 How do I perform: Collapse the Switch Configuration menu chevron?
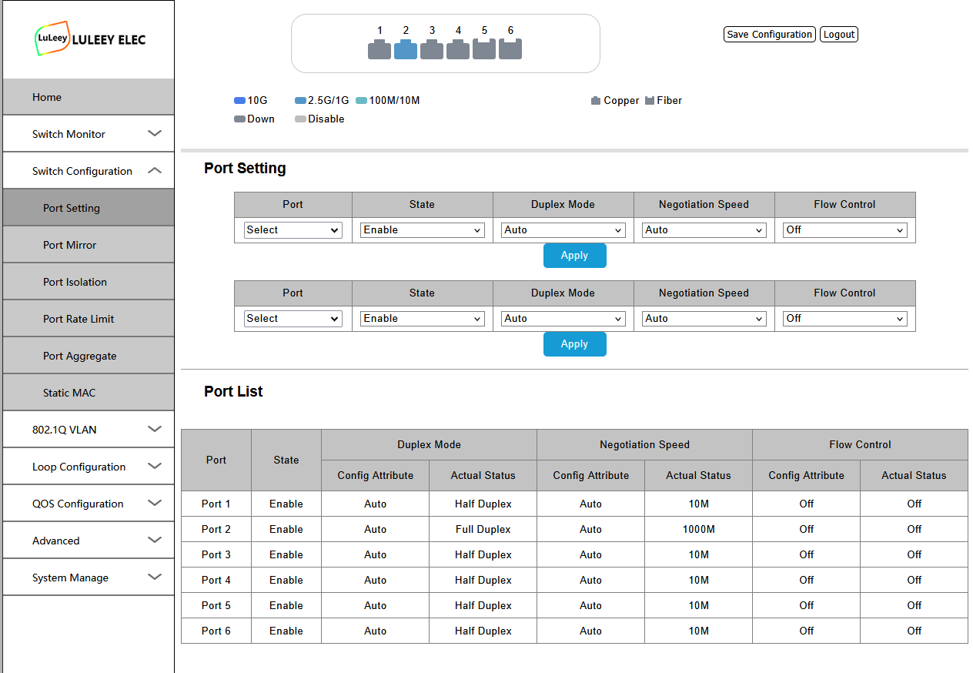pos(155,170)
